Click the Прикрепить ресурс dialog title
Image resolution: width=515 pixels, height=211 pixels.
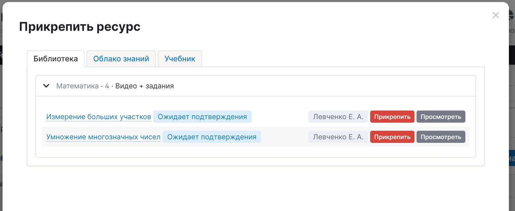80,27
